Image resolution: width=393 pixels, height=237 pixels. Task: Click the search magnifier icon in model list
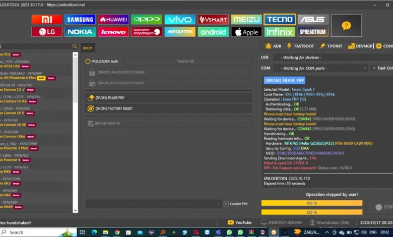[x=75, y=46]
